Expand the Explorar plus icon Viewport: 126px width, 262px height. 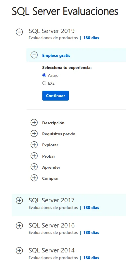34,145
